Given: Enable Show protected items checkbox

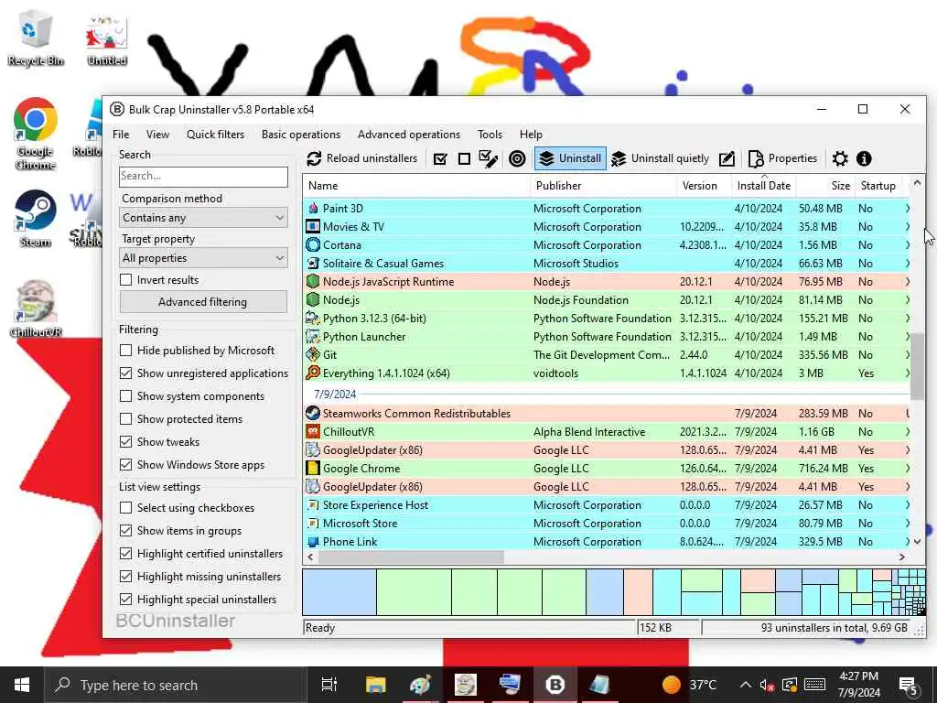Looking at the screenshot, I should 125,419.
